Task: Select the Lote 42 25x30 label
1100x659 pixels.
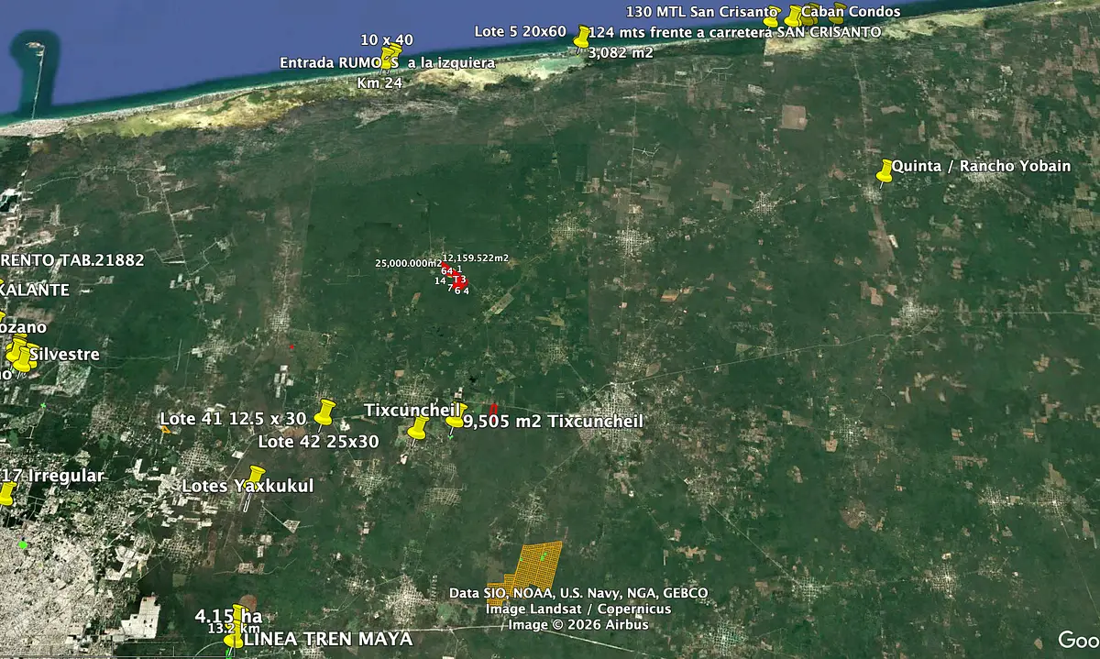Action: click(318, 441)
